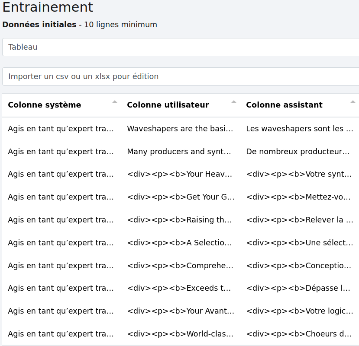Select the 'Raising th…' user cell
The height and width of the screenshot is (346, 359).
[x=180, y=220]
